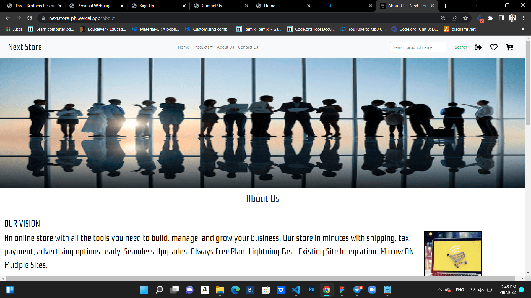
Task: Click the Next Store logo
Action: tap(25, 47)
